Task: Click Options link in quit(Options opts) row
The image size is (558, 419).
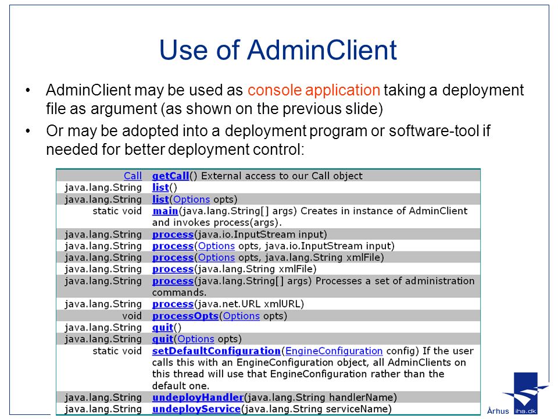Action: pos(196,339)
